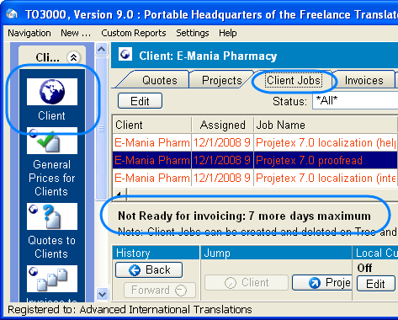Sort by the Client column header
Viewport: 398px width, 320px height.
pos(152,125)
